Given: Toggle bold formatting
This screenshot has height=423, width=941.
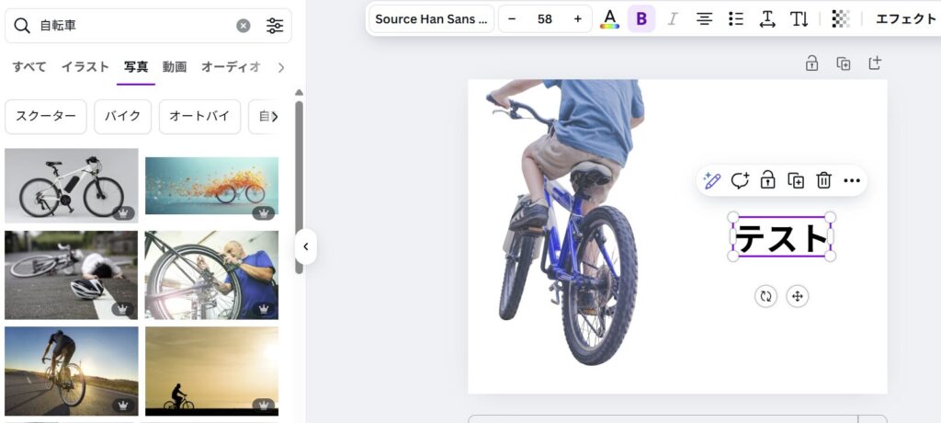Looking at the screenshot, I should tap(641, 18).
